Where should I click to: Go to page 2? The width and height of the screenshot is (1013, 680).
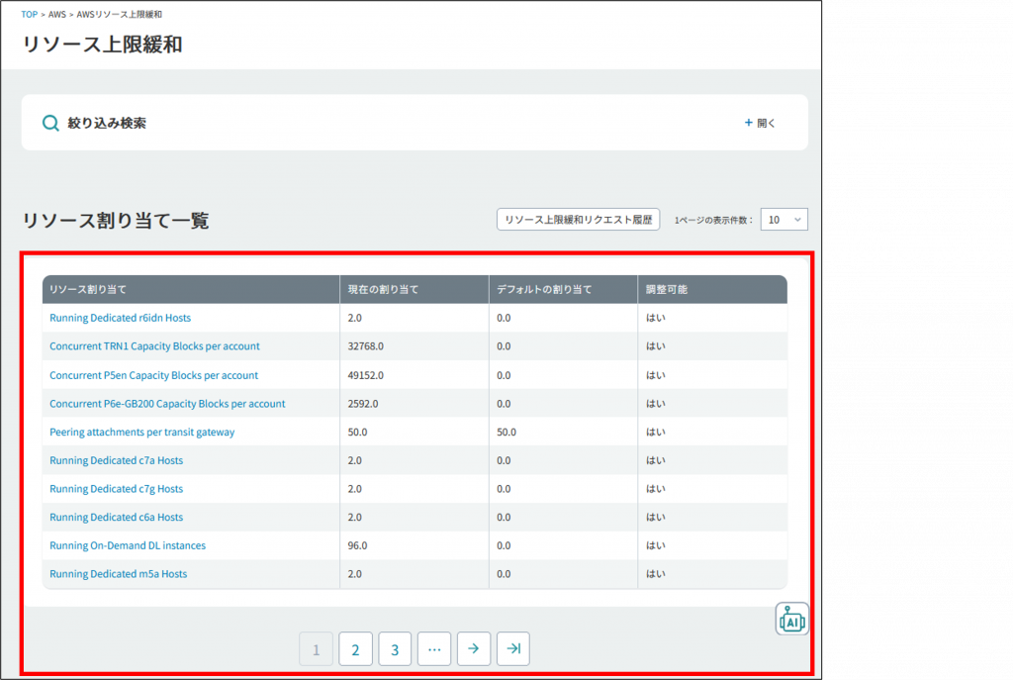pyautogui.click(x=355, y=649)
